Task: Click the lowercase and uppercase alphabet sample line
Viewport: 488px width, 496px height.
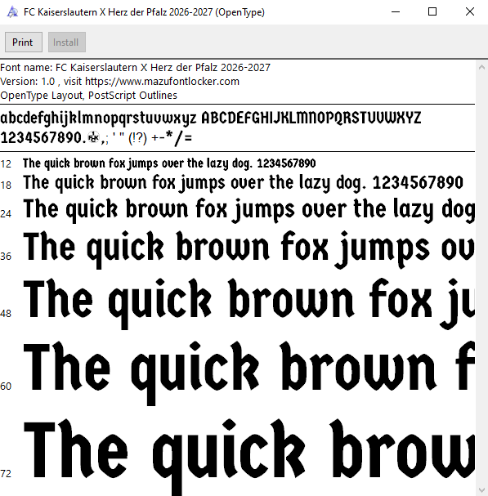Action: 211,118
